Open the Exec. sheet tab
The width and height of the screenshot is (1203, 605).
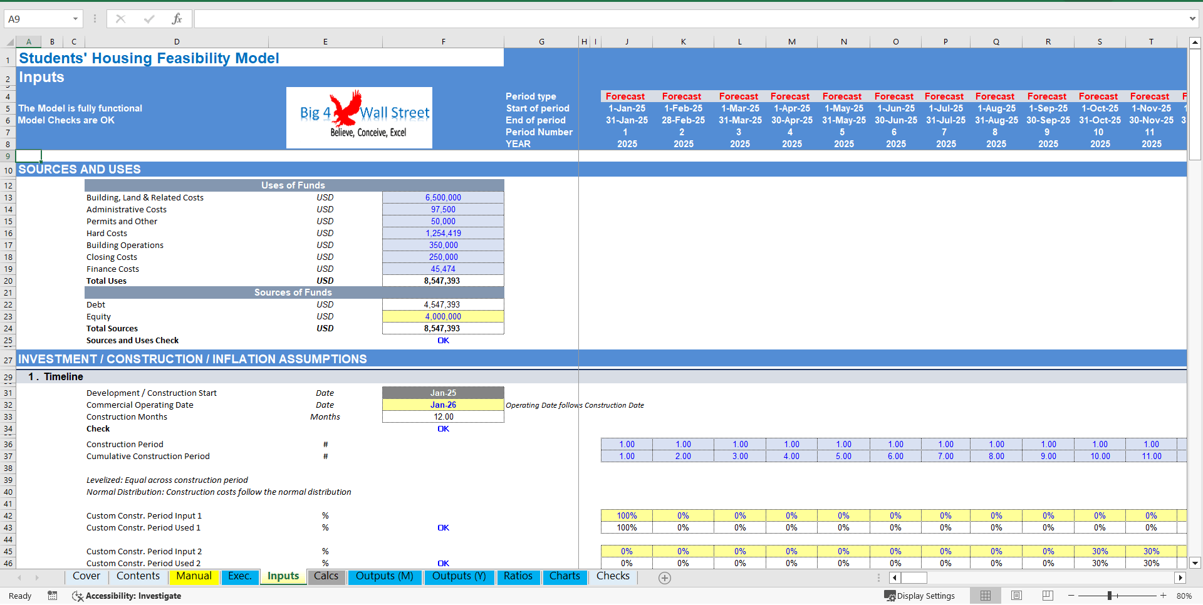239,576
